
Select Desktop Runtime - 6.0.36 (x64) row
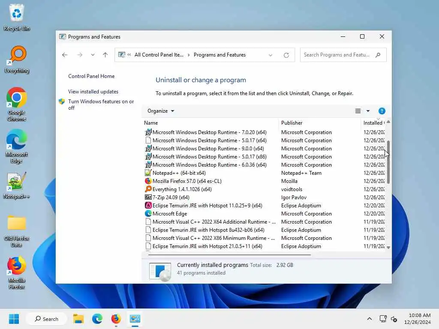pos(264,165)
